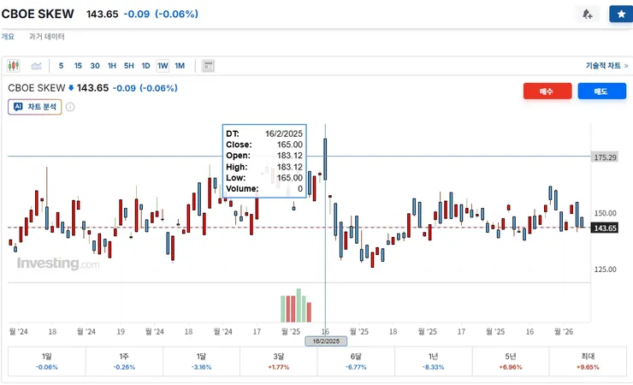Viewport: 633px width, 385px height.
Task: Click the DT 16/2/2025 tooltip row
Action: [264, 133]
